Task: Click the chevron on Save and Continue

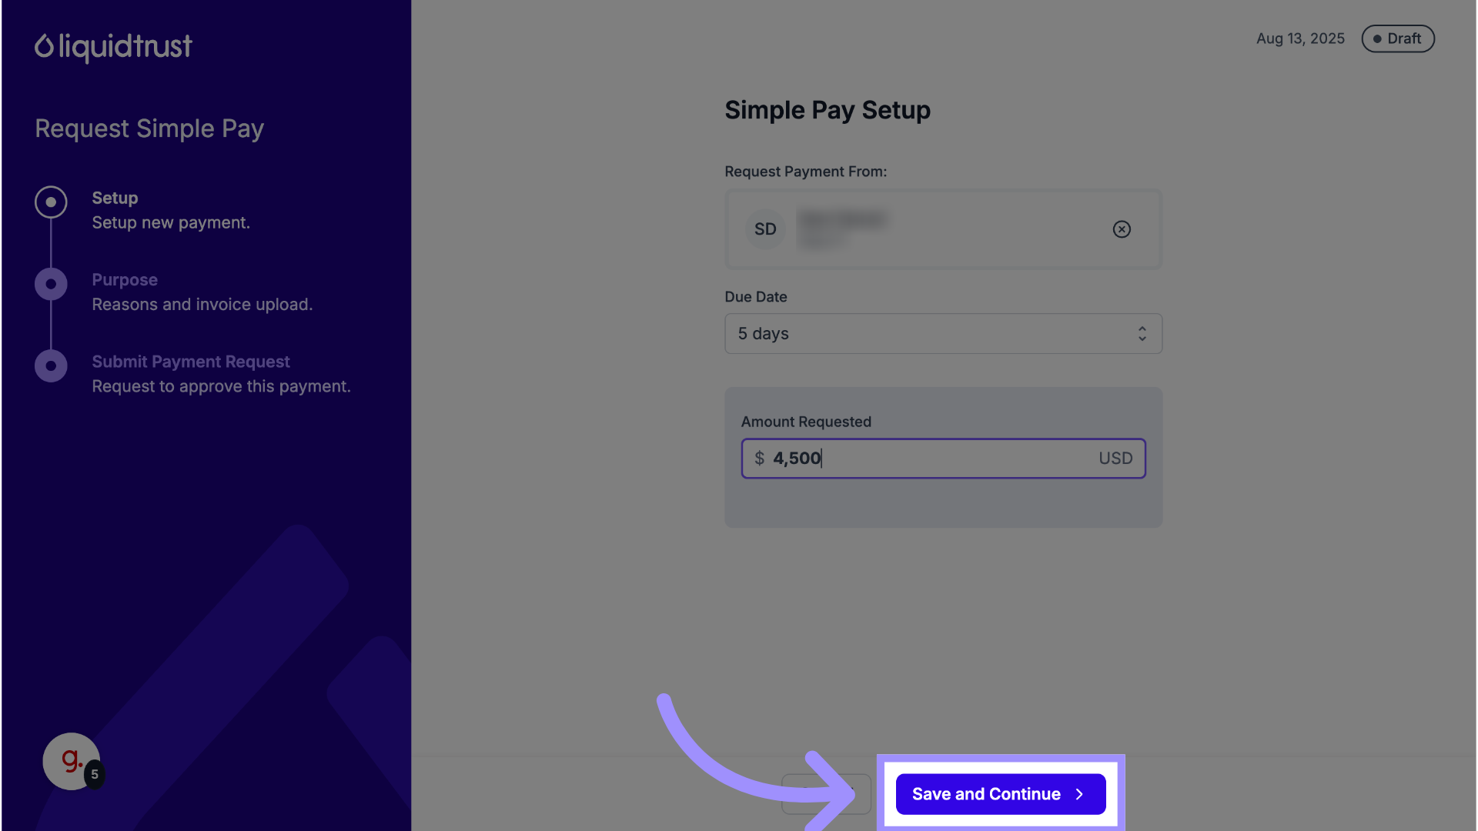Action: pos(1080,794)
